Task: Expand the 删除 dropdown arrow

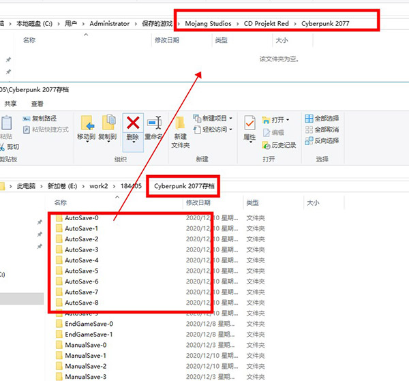Action: click(134, 142)
